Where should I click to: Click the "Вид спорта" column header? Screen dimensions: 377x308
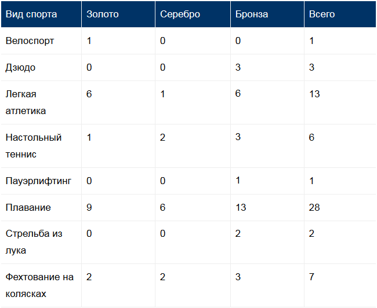point(31,14)
